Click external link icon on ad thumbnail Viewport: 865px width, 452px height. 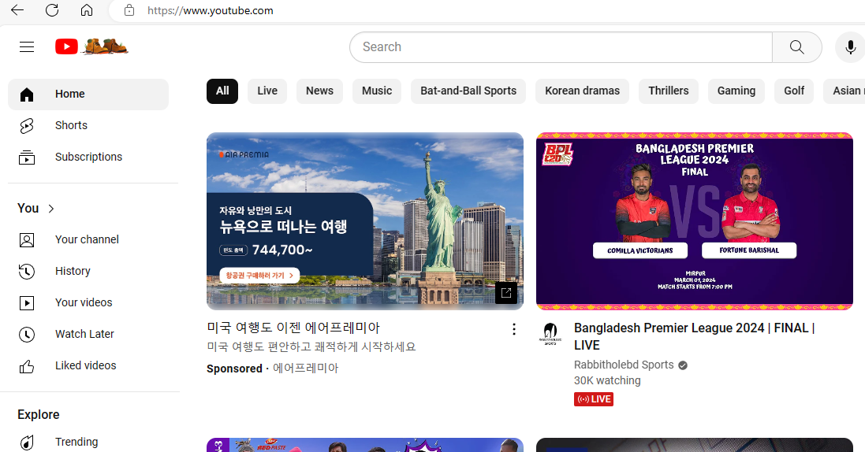click(506, 293)
